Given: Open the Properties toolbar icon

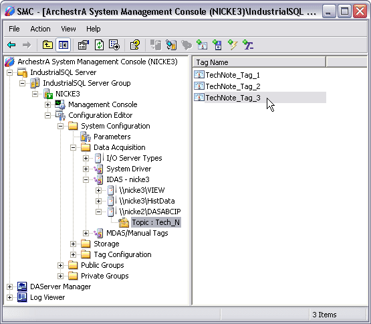Looking at the screenshot, I should tap(84, 45).
